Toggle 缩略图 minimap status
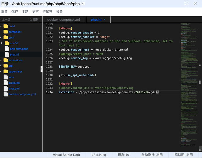Image resolution: width=202 pixels, height=158 pixels. click(x=183, y=155)
